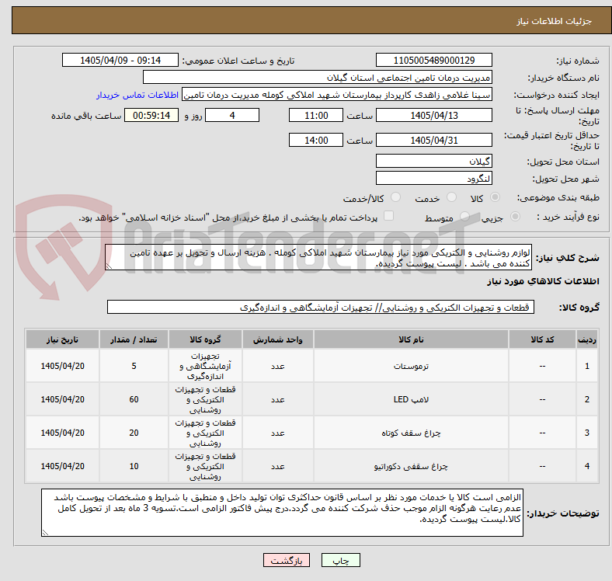Choose the جزیی purchase type radio
Image resolution: width=612 pixels, height=581 pixels.
point(515,216)
